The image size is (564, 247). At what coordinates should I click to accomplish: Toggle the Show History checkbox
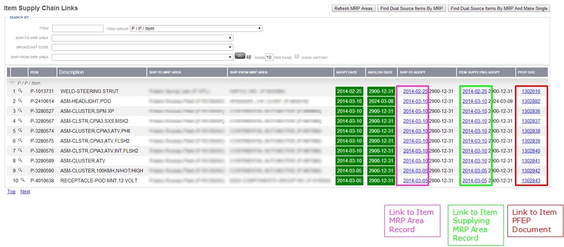tap(297, 57)
